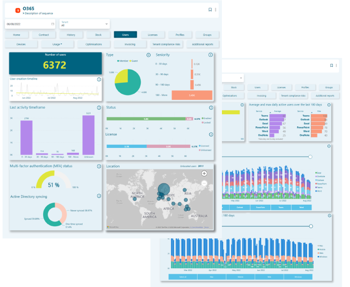Open the Tenant compliance risks tab
Screen dimensions: 350x287
[166, 44]
